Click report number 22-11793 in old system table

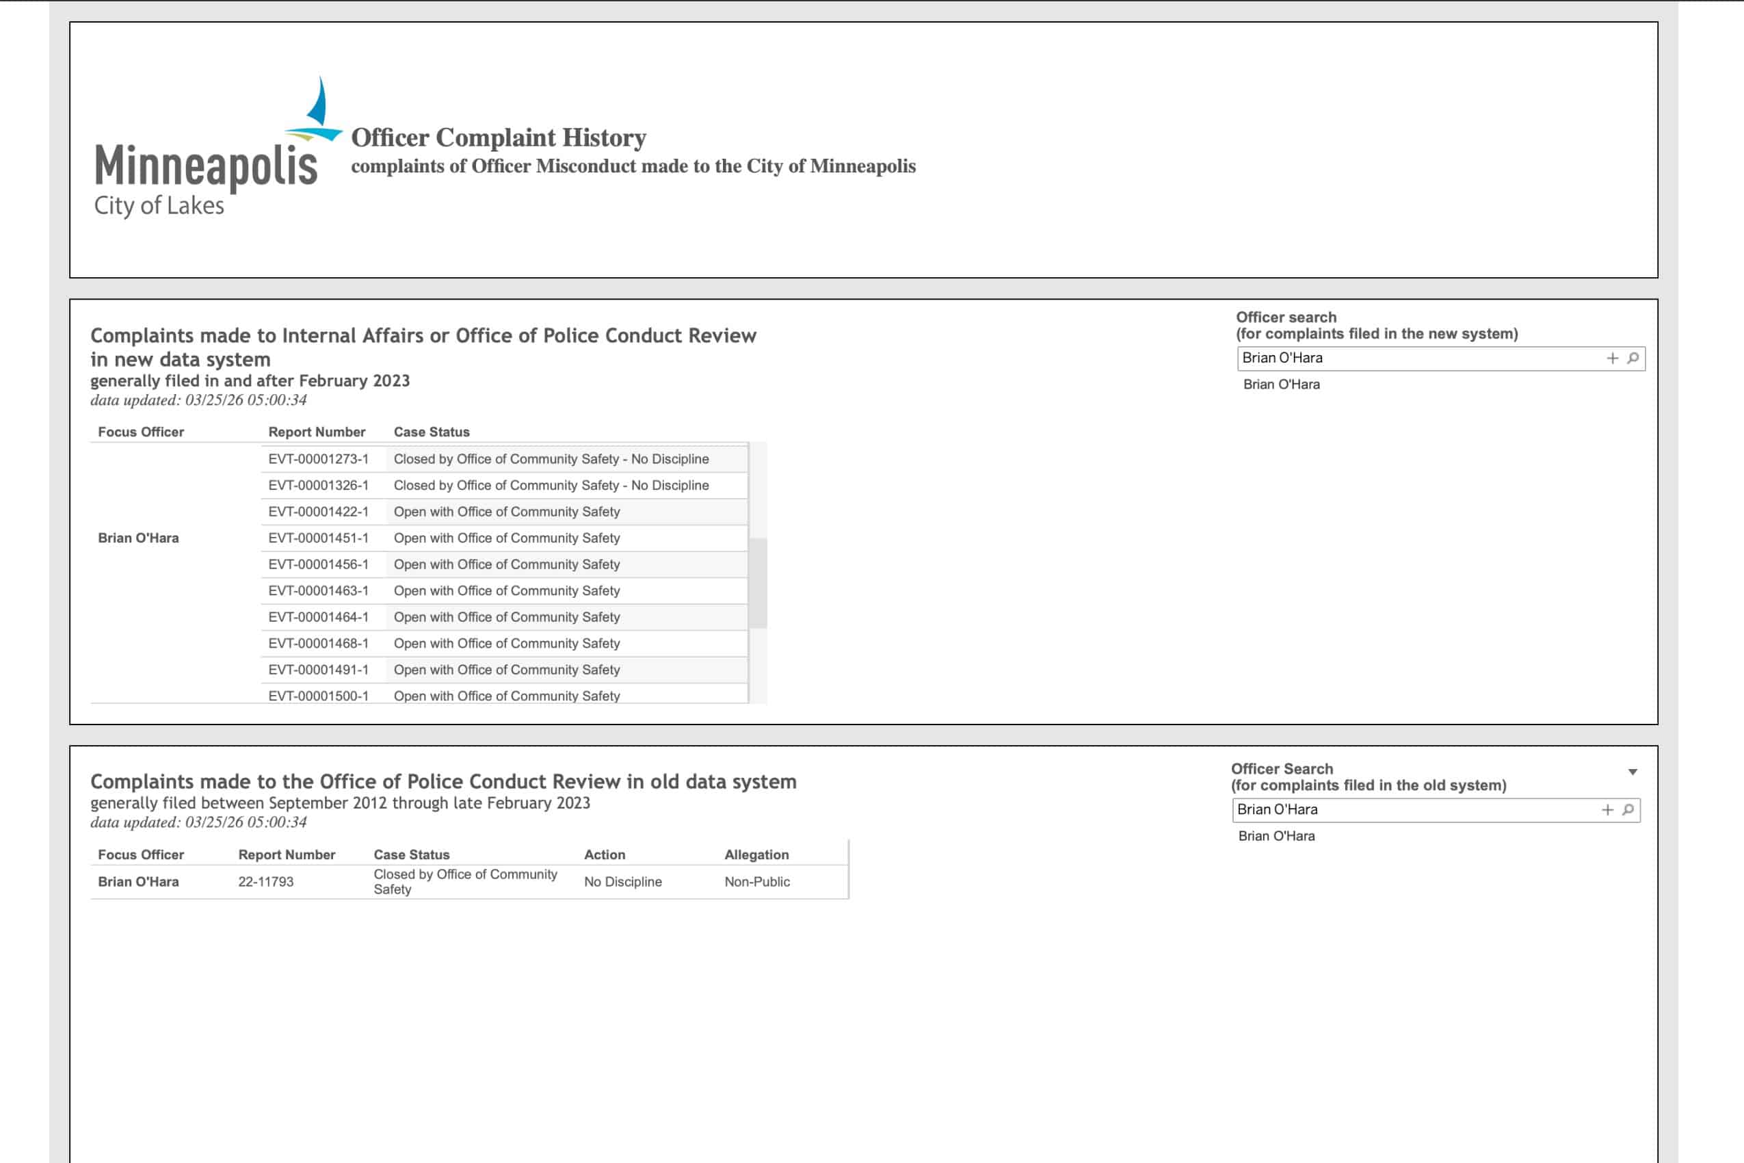point(265,882)
